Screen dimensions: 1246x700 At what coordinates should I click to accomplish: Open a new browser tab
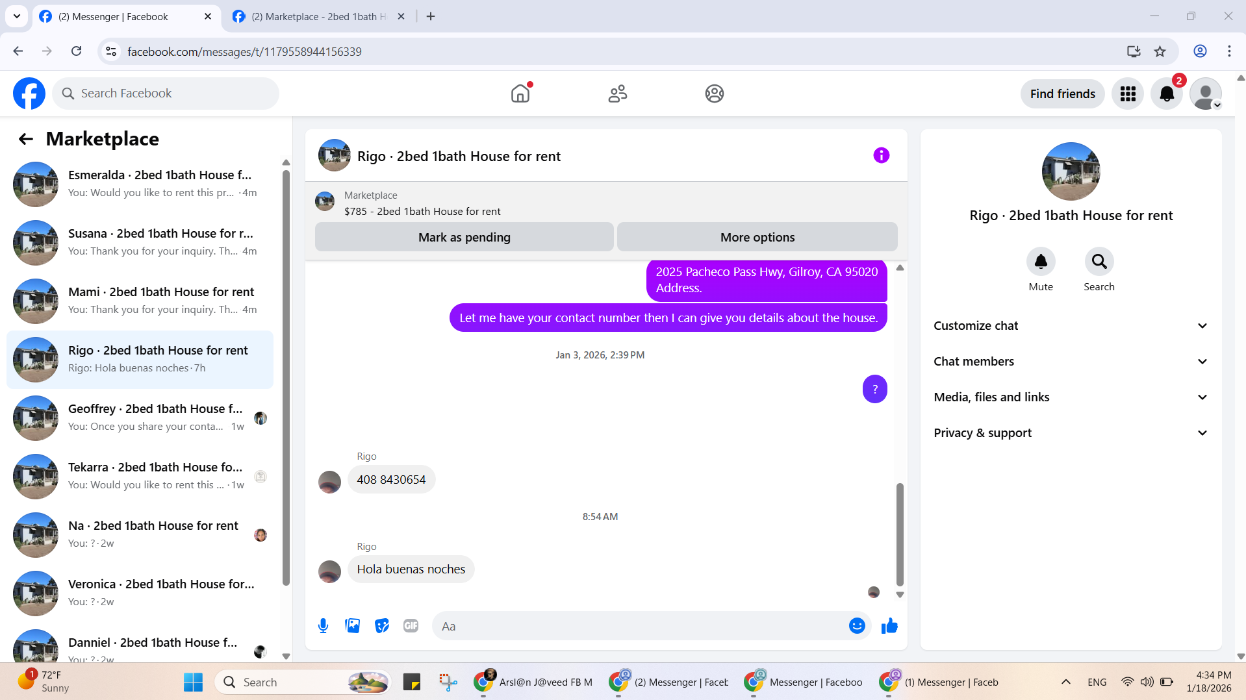point(431,16)
